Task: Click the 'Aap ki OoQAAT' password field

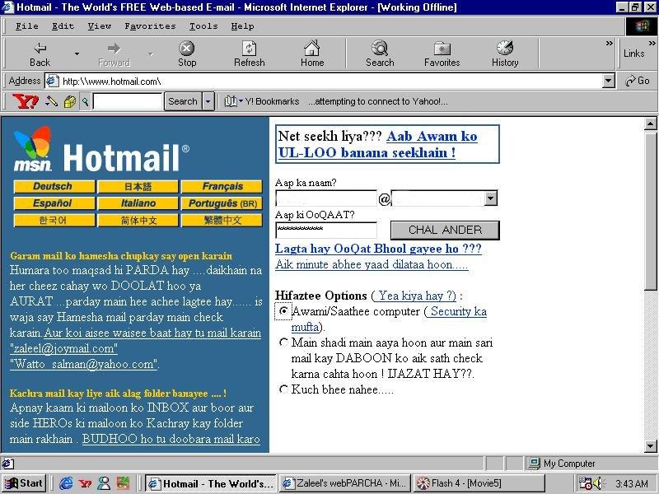Action: coord(326,231)
